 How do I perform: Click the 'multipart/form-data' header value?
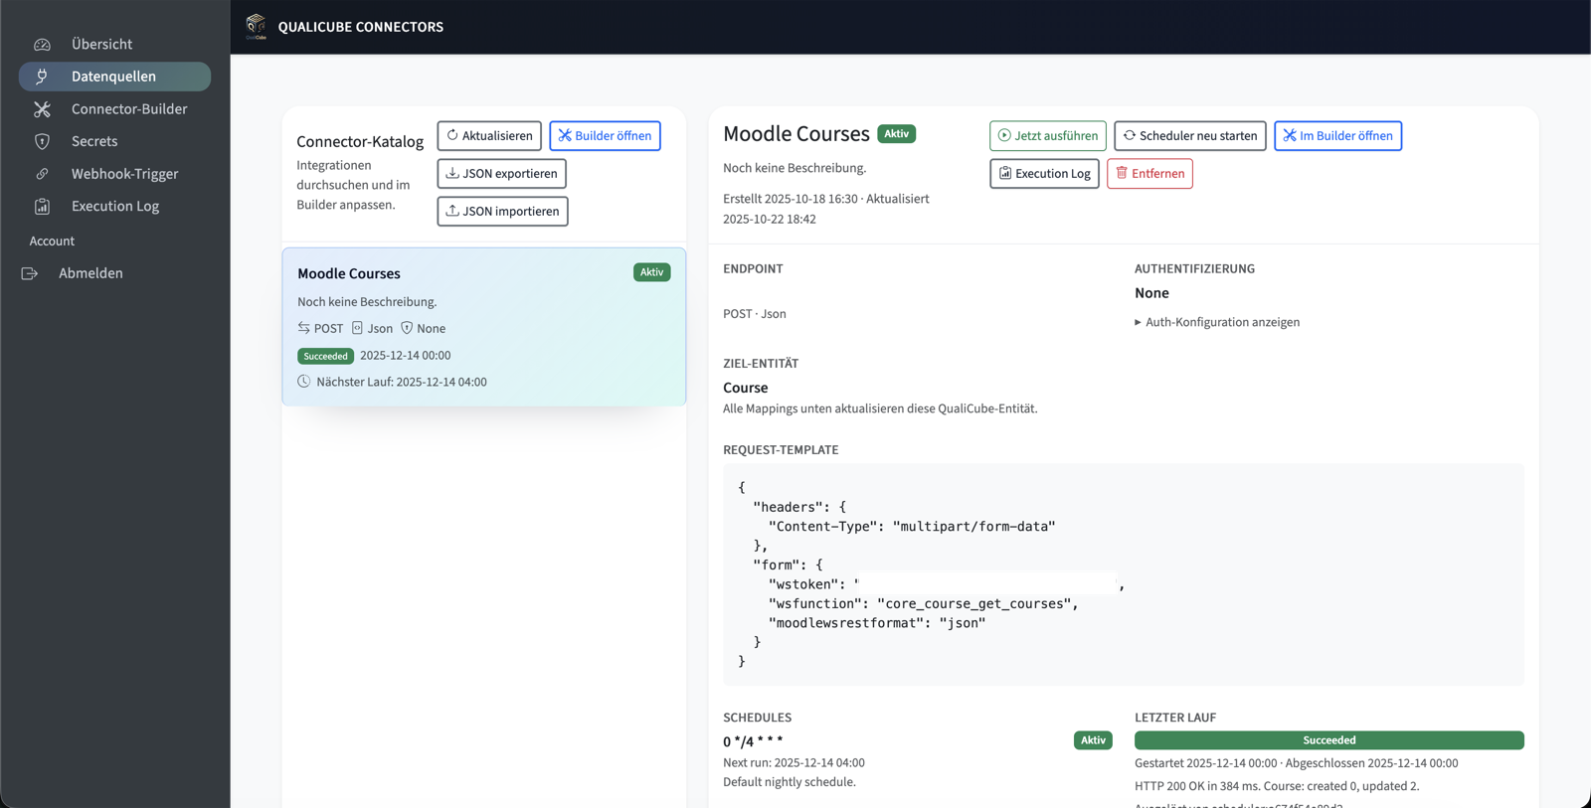pos(974,527)
